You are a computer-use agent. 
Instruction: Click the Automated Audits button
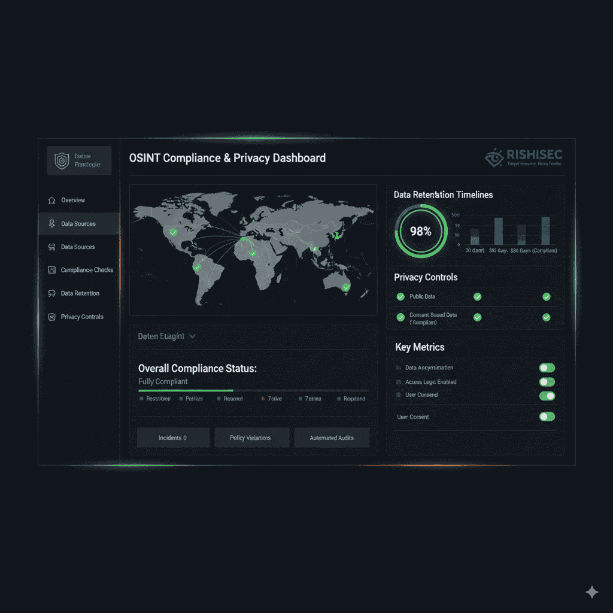(332, 438)
